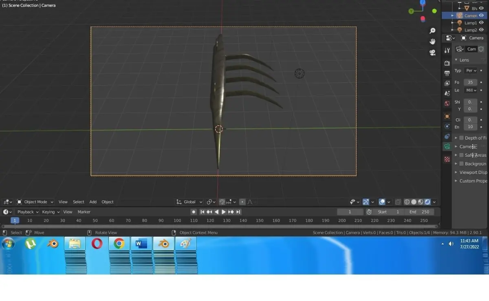This screenshot has width=489, height=301.
Task: Toggle viewport overlays display
Action: click(382, 202)
